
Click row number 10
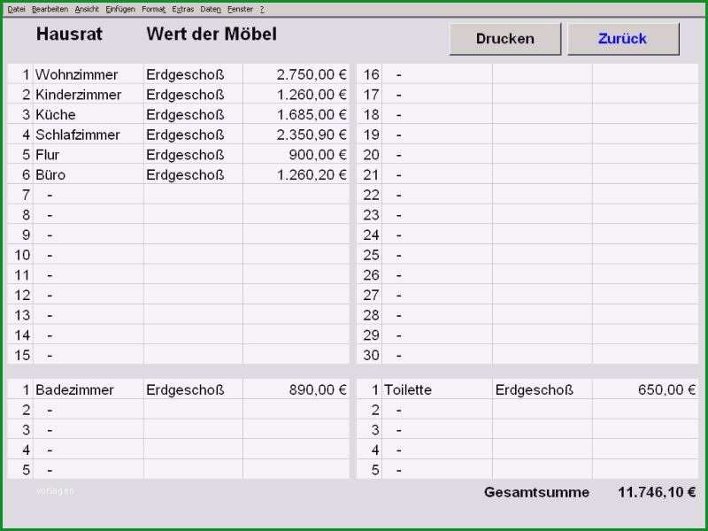(22, 255)
